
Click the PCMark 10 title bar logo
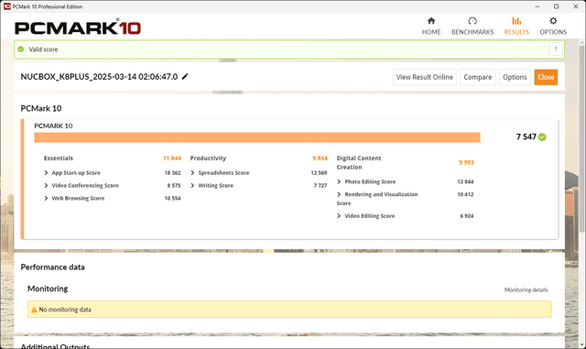7,6
